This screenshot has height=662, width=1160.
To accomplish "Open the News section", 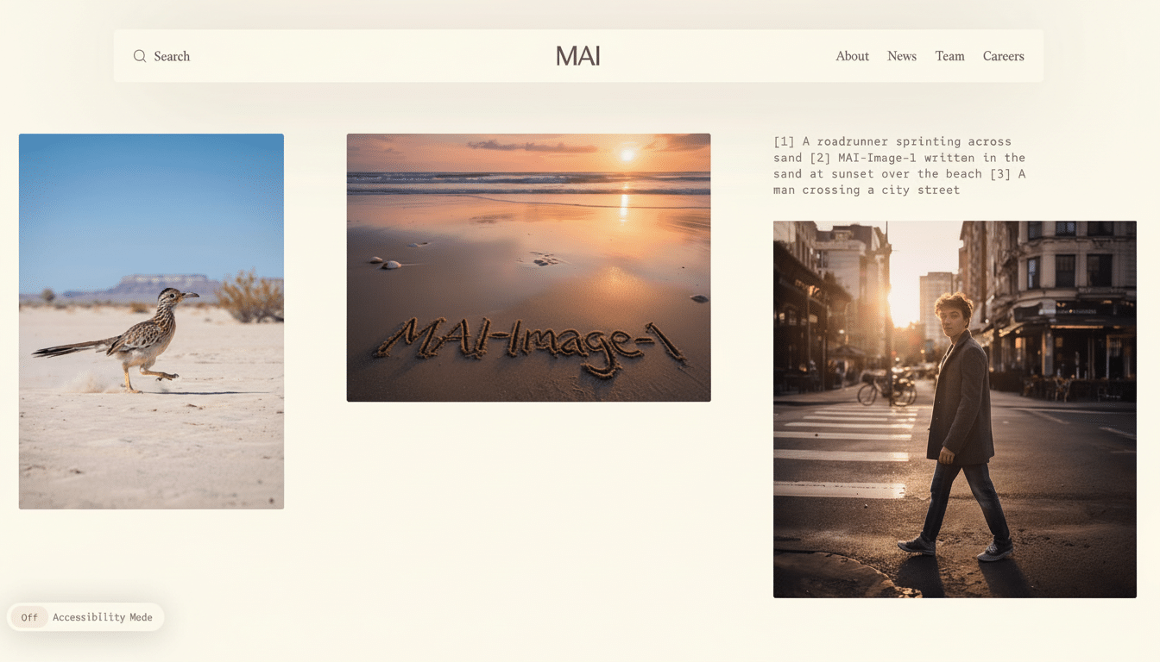I will click(902, 55).
